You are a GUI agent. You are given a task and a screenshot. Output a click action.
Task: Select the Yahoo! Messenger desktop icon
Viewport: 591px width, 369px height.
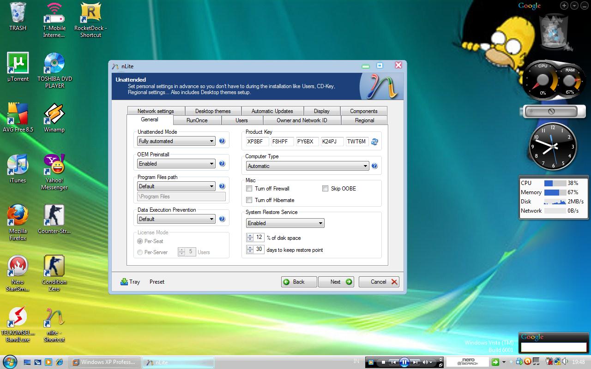(x=54, y=172)
